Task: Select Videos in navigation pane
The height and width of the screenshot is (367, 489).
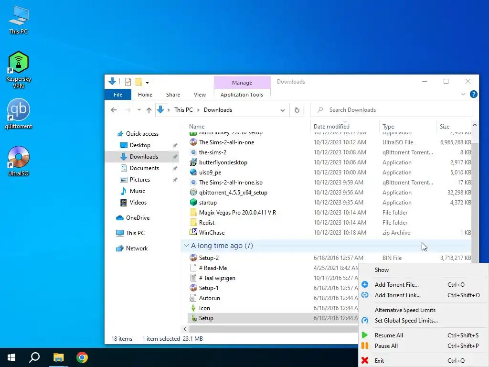Action: [138, 203]
